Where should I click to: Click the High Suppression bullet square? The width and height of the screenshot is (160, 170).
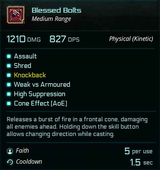coord(9,94)
